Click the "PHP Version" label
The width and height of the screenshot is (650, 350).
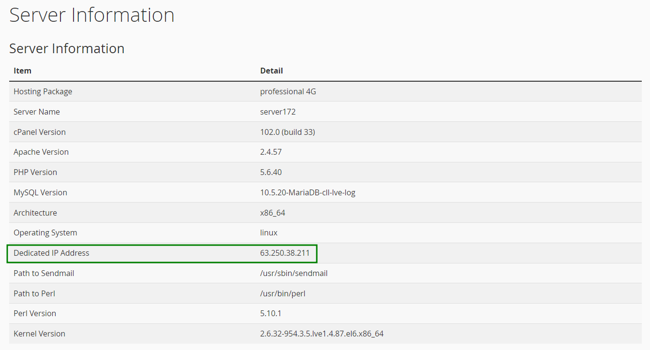tap(35, 172)
